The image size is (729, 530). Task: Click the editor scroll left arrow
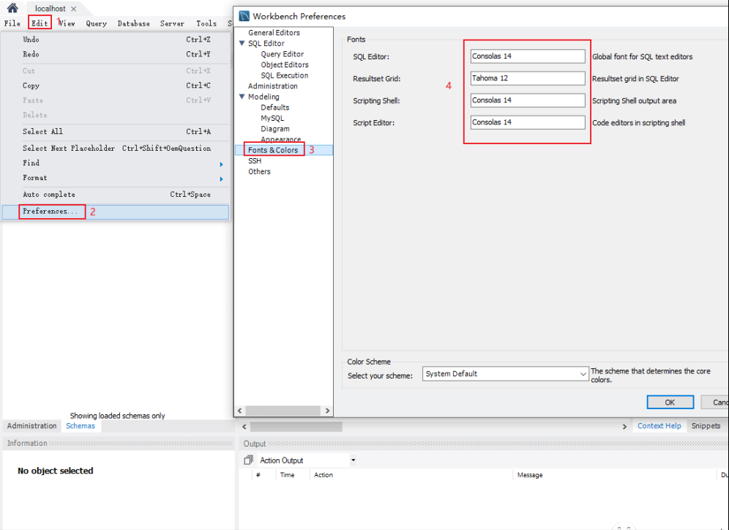(244, 426)
